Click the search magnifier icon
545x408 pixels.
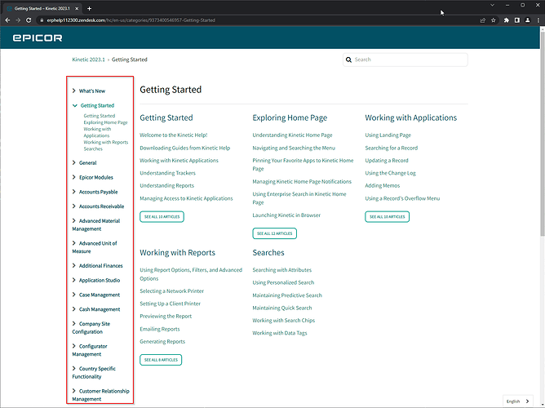348,60
